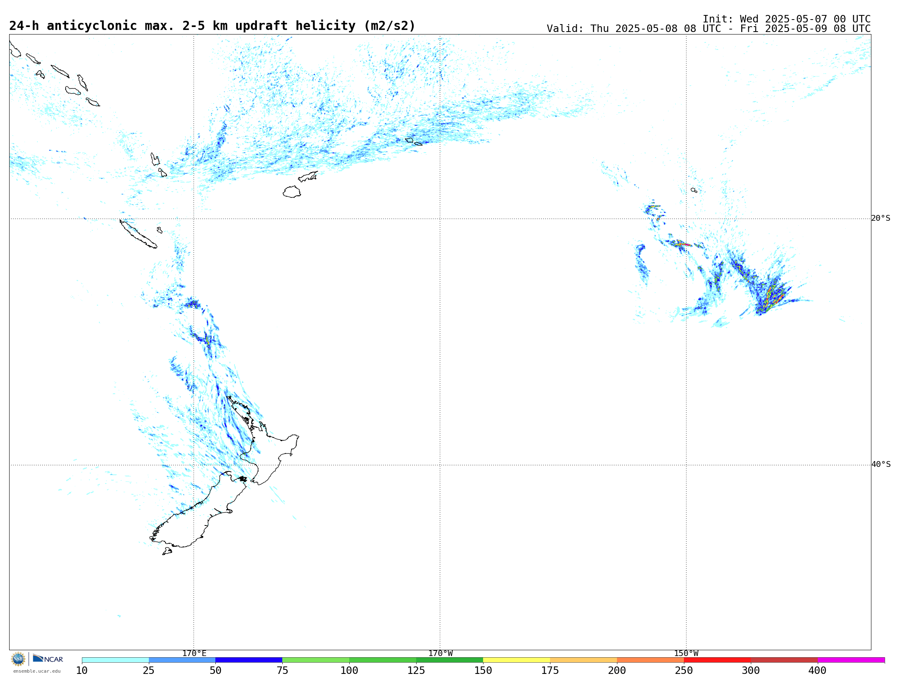Screen dimensions: 898x676
Task: Click the orange 200-250 colorbar segment
Action: click(x=650, y=660)
